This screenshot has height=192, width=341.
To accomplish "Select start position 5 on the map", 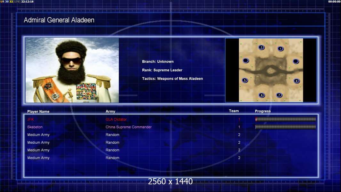I will (x=245, y=80).
